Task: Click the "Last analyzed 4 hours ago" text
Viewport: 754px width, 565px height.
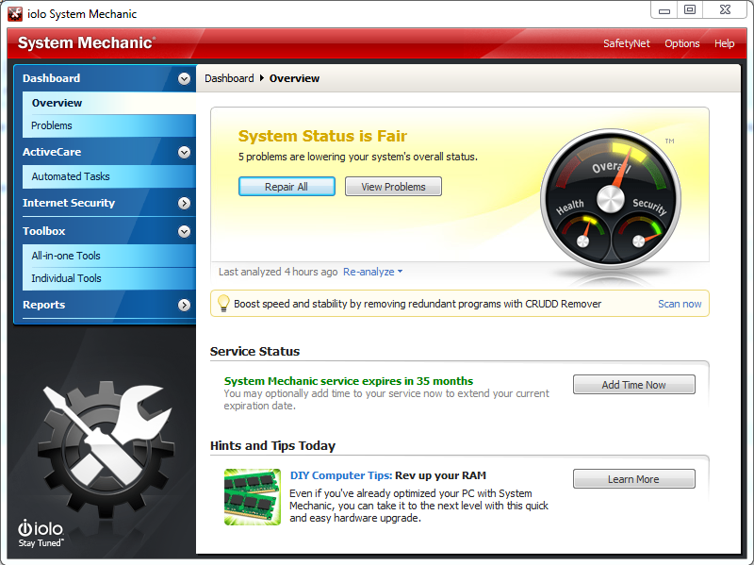Action: pos(278,272)
